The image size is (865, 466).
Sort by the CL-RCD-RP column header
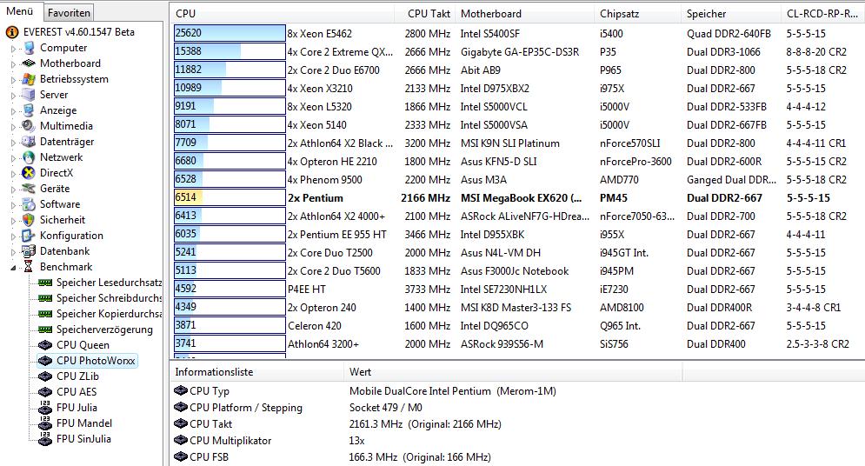pos(823,14)
